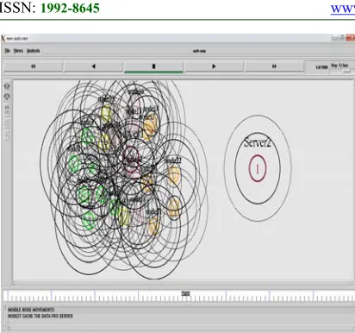Click 'MOBILE NODE MOVEMENTS' annotation line
The image size is (355, 333).
(31, 310)
